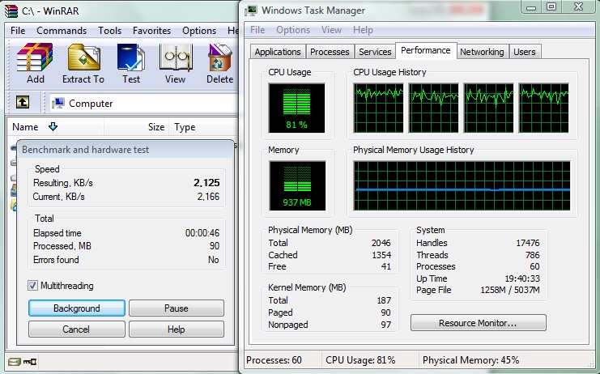Image resolution: width=600 pixels, height=374 pixels.
Task: Open Task Manager Help menu
Action: [363, 30]
